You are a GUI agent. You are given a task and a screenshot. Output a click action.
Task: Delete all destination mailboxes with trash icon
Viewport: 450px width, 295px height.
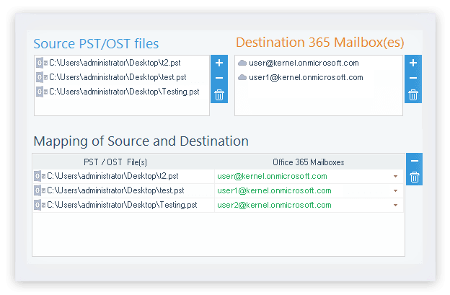tap(413, 94)
